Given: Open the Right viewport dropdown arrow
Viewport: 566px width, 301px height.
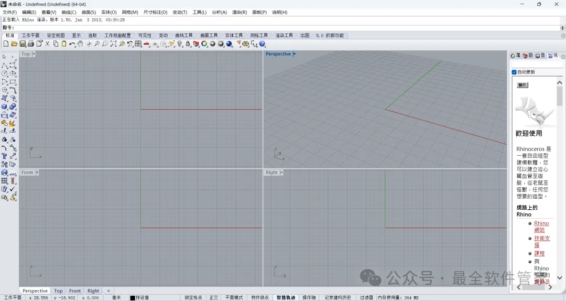Looking at the screenshot, I should pyautogui.click(x=281, y=173).
